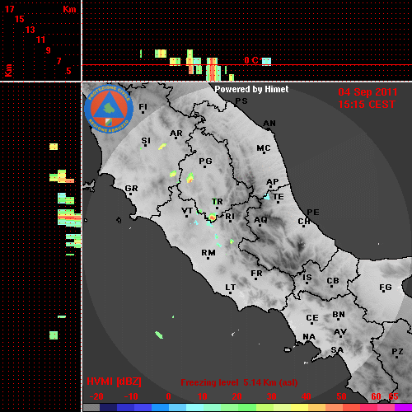The image size is (412, 412).
Task: Click the magenta end of dBZ color bar
Action: click(403, 407)
